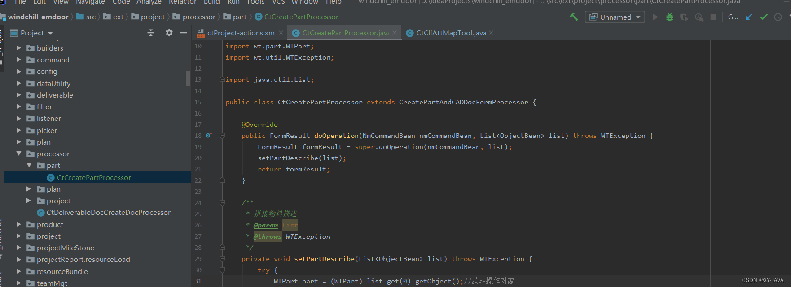Screen dimensions: 791x287
Task: Click on 'setPartDescribe(list);' code line
Action: click(302, 158)
